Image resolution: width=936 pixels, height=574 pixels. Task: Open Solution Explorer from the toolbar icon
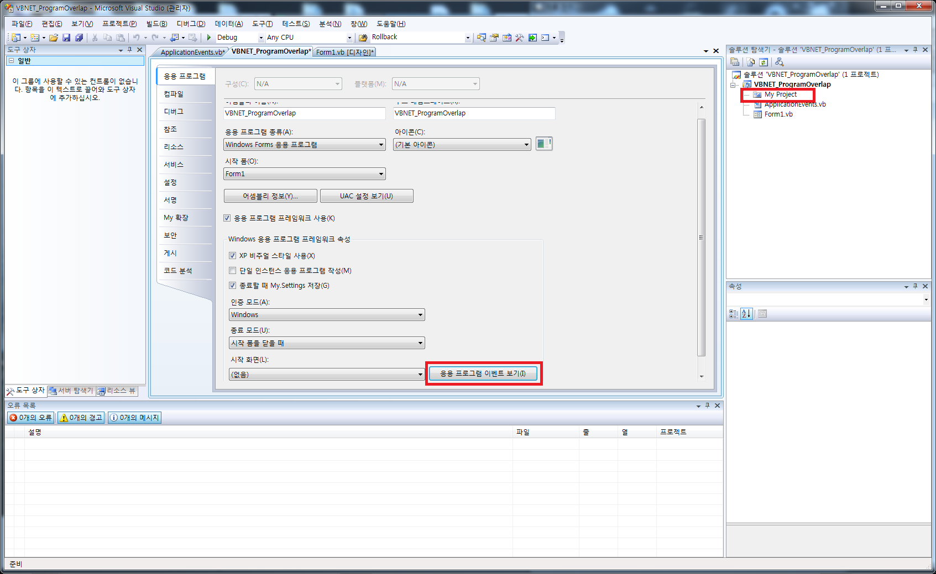click(x=482, y=38)
